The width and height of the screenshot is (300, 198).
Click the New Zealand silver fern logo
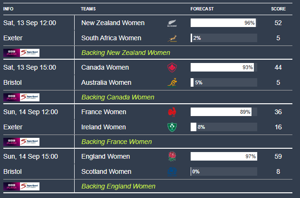click(x=172, y=23)
